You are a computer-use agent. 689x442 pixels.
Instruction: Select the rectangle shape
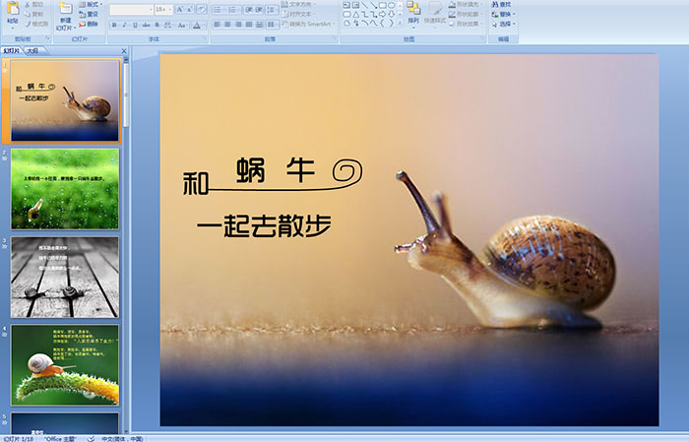[383, 5]
